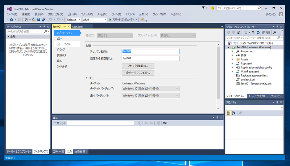This screenshot has width=290, height=166.
Task: Switch to the サーバー エクスプローラー tab
Action: pos(19,152)
